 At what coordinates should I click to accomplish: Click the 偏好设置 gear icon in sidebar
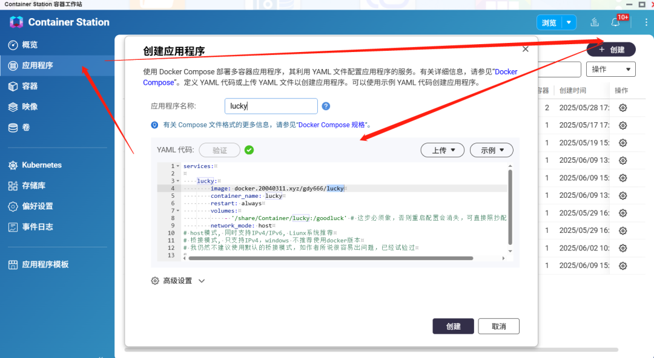(x=13, y=206)
